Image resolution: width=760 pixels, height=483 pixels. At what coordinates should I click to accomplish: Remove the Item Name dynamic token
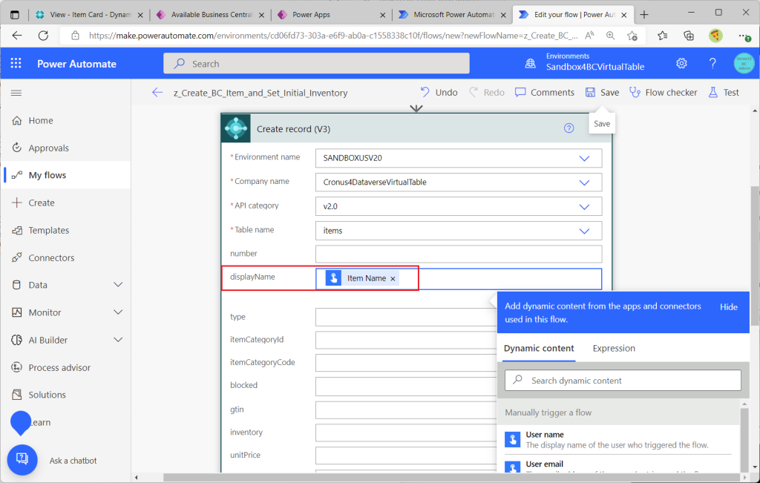[393, 278]
